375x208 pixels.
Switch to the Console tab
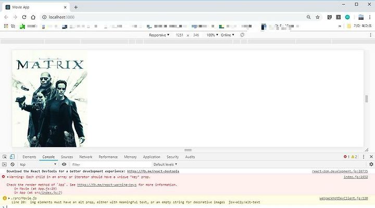click(x=48, y=157)
